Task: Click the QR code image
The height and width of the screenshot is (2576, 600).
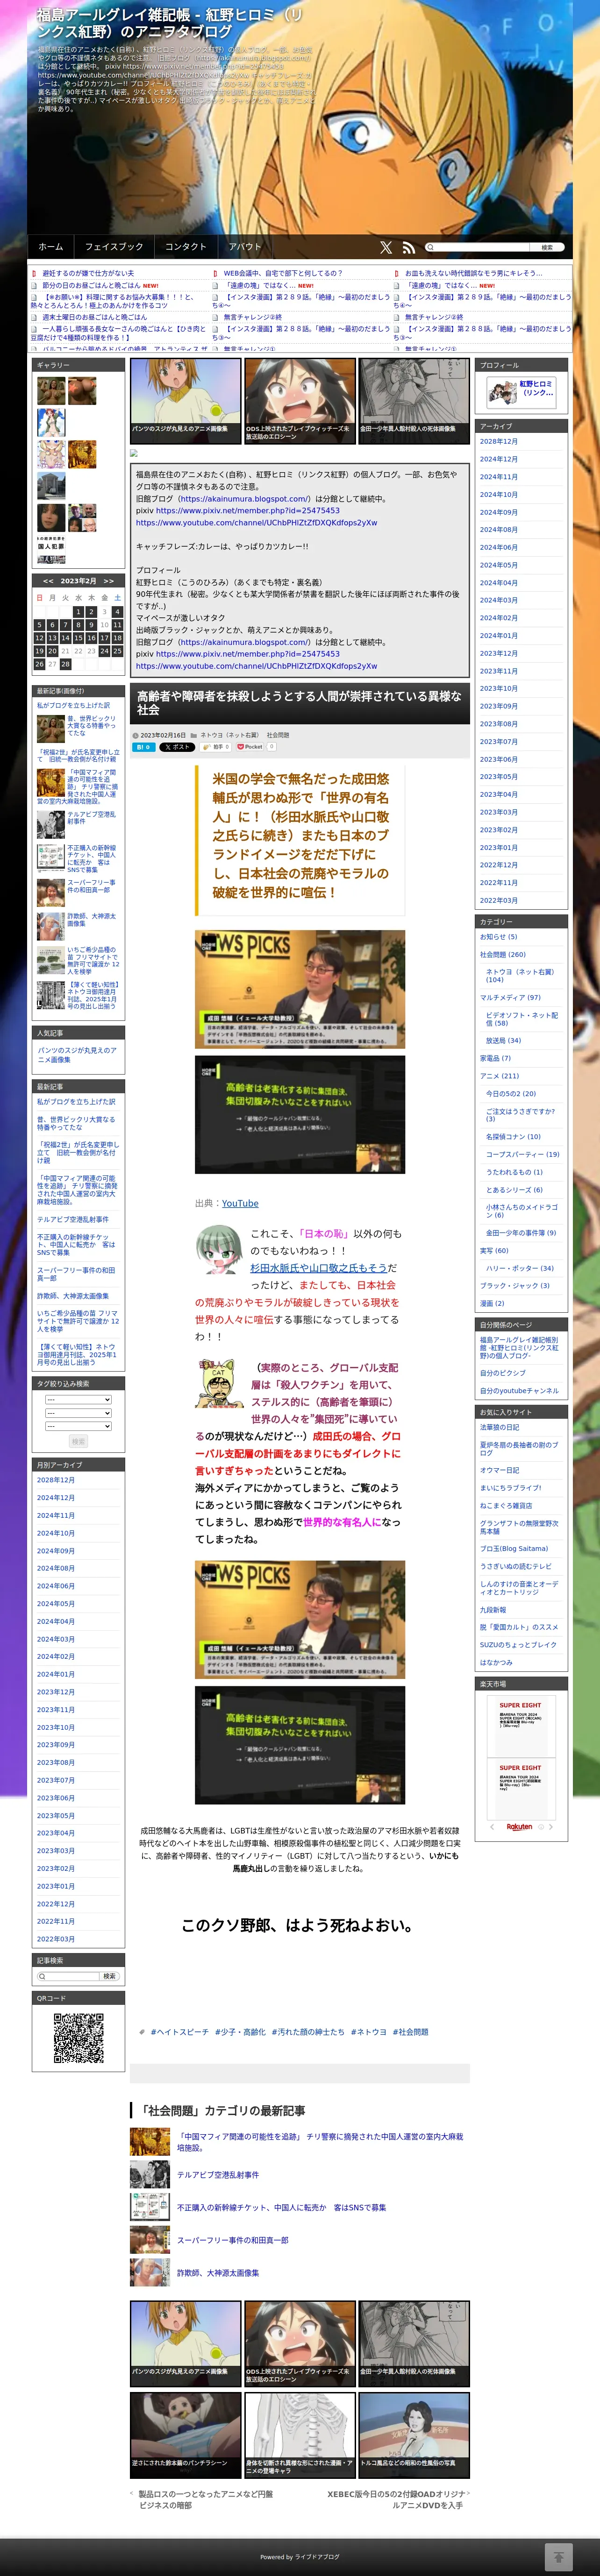Action: tap(79, 2038)
